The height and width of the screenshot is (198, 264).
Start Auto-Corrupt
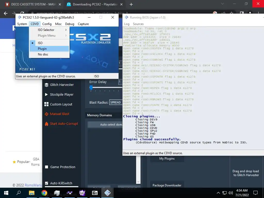(x=64, y=123)
